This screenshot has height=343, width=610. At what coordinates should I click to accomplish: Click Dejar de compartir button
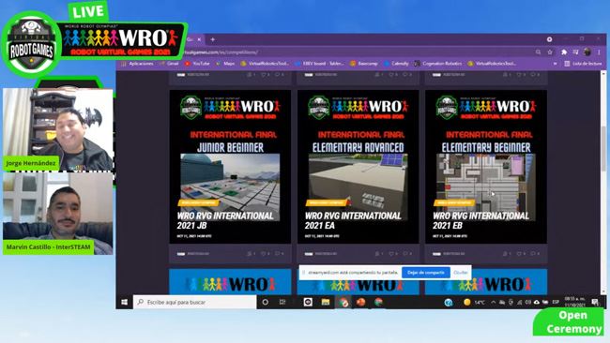pos(426,273)
